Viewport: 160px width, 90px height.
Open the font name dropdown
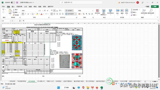38,10
